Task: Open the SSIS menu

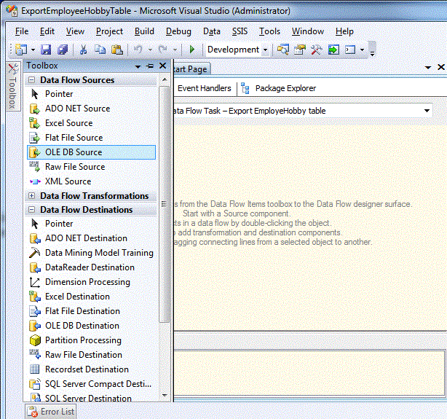Action: click(240, 31)
